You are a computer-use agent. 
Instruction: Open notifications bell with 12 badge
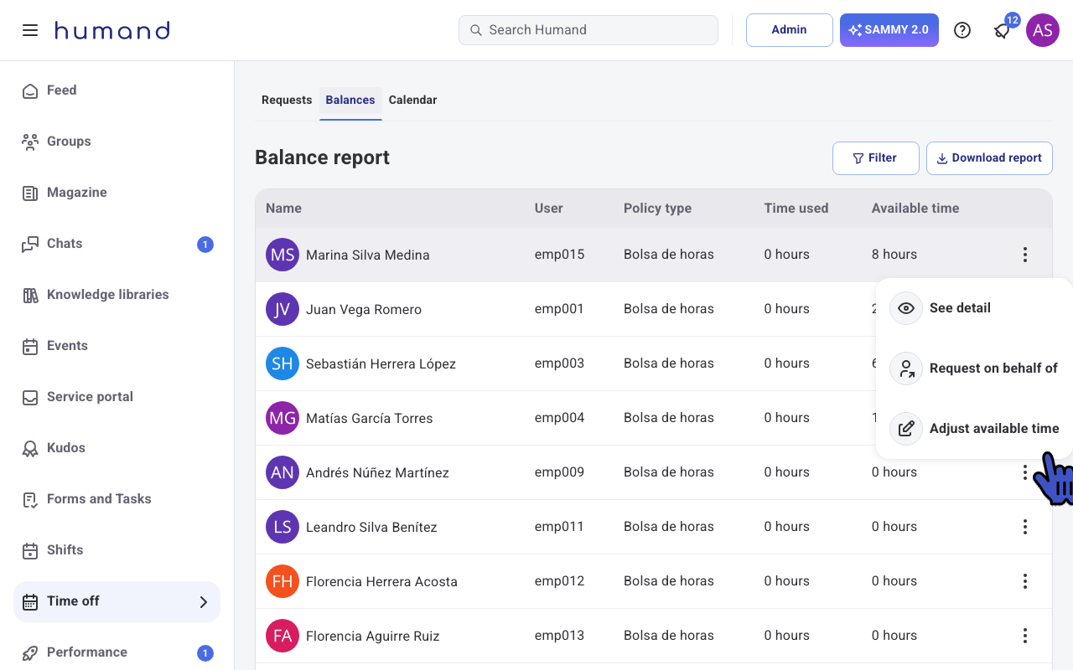tap(1003, 30)
